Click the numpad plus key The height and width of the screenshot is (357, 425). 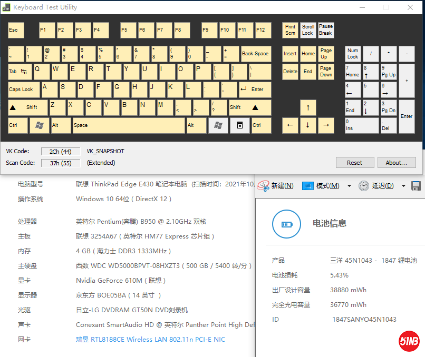pos(407,81)
